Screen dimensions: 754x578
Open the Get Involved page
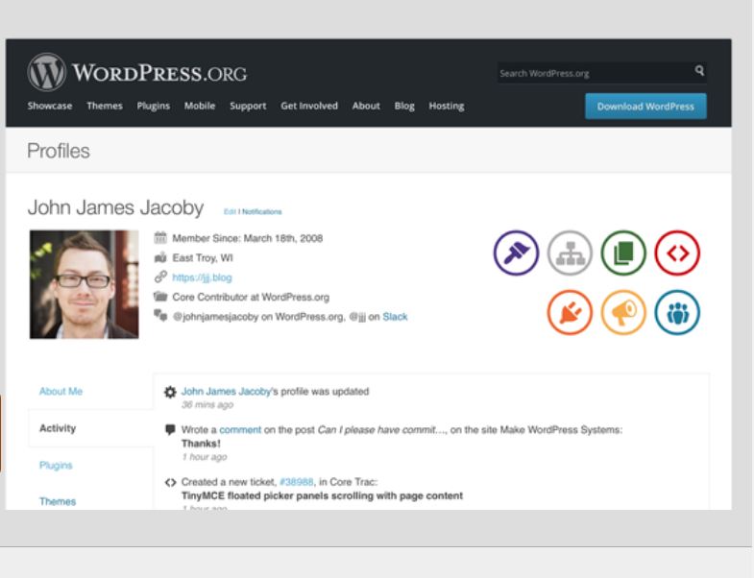click(x=309, y=106)
